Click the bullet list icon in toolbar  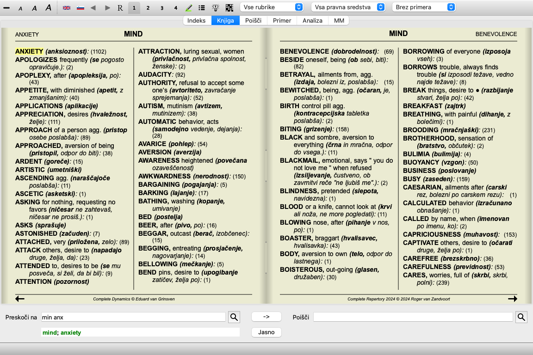202,8
